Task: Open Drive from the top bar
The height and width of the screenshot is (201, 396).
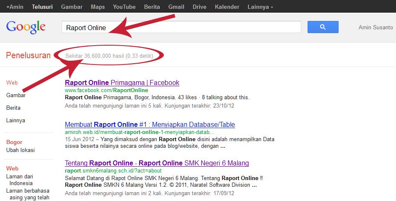Action: (x=199, y=7)
